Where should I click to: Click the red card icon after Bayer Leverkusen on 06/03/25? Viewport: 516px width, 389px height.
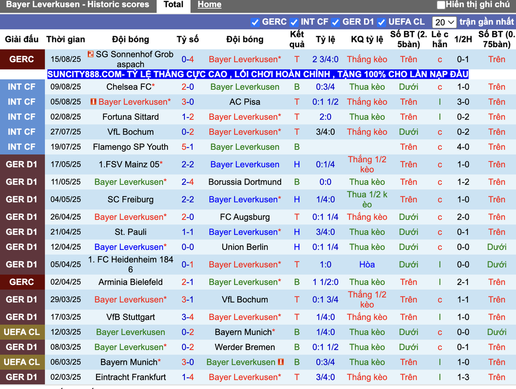point(281,362)
